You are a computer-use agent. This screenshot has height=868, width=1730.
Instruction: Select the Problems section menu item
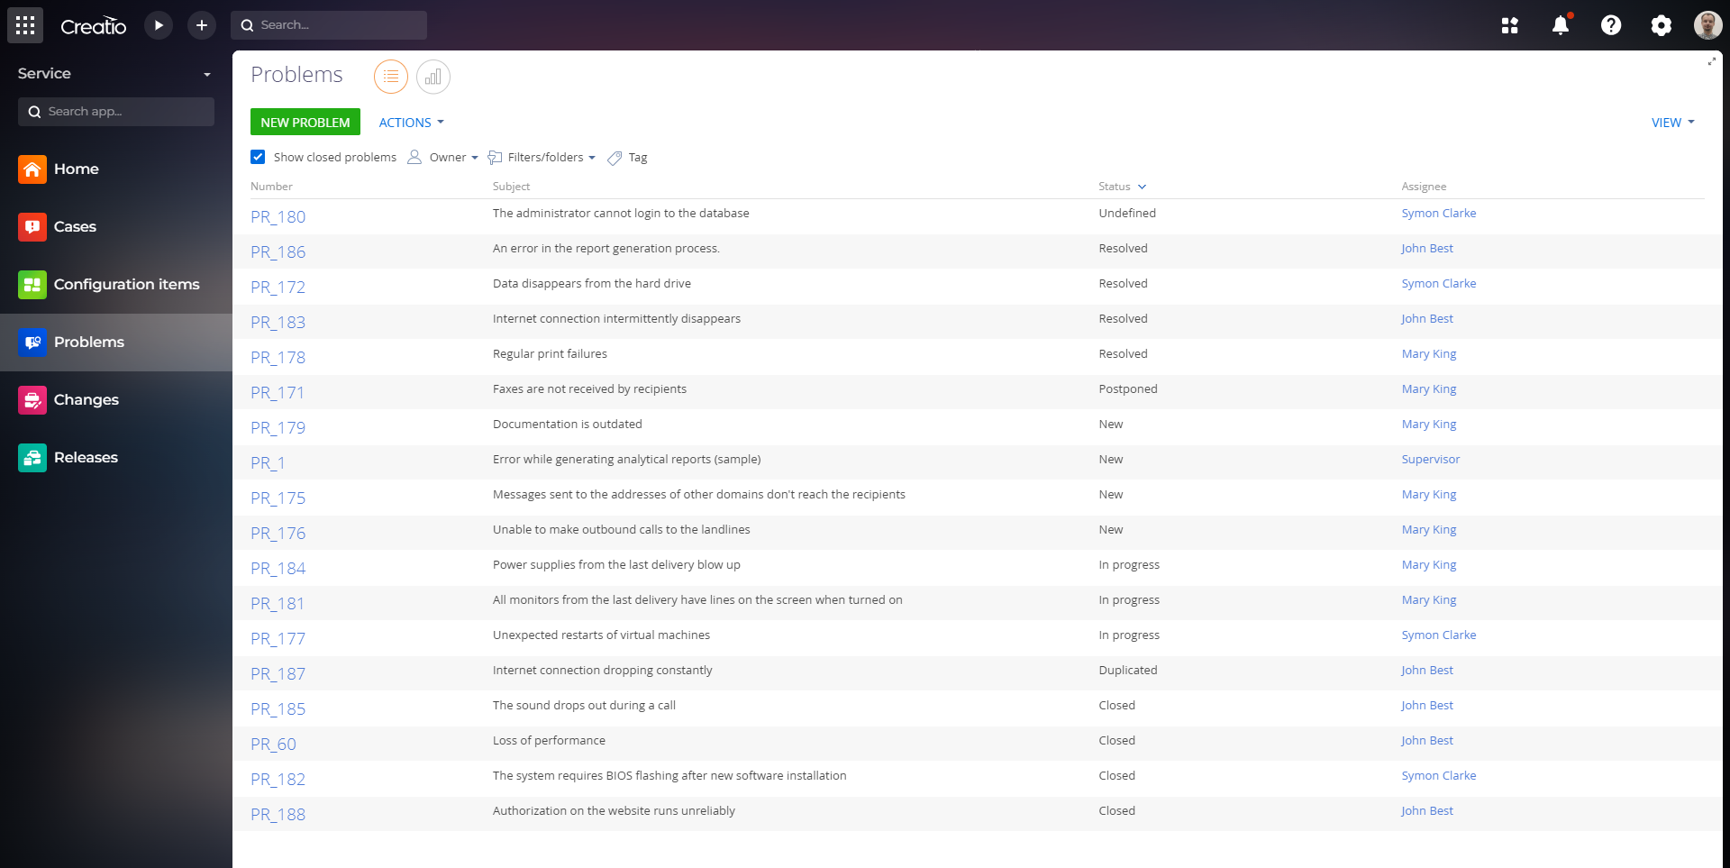(116, 343)
